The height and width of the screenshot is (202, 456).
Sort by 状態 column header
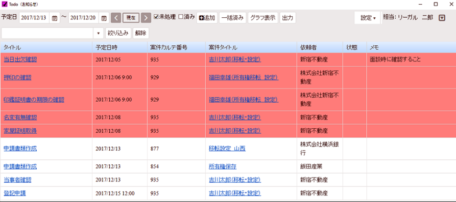point(355,47)
